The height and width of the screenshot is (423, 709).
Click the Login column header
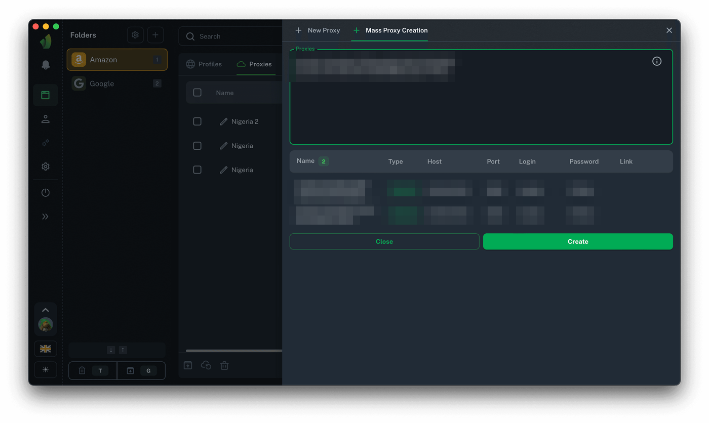tap(527, 161)
